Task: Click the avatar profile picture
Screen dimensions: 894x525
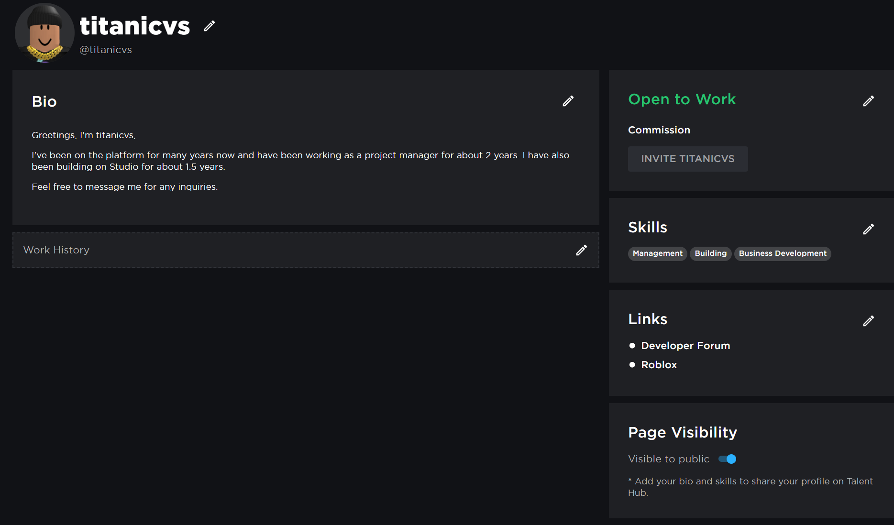Action: click(44, 34)
